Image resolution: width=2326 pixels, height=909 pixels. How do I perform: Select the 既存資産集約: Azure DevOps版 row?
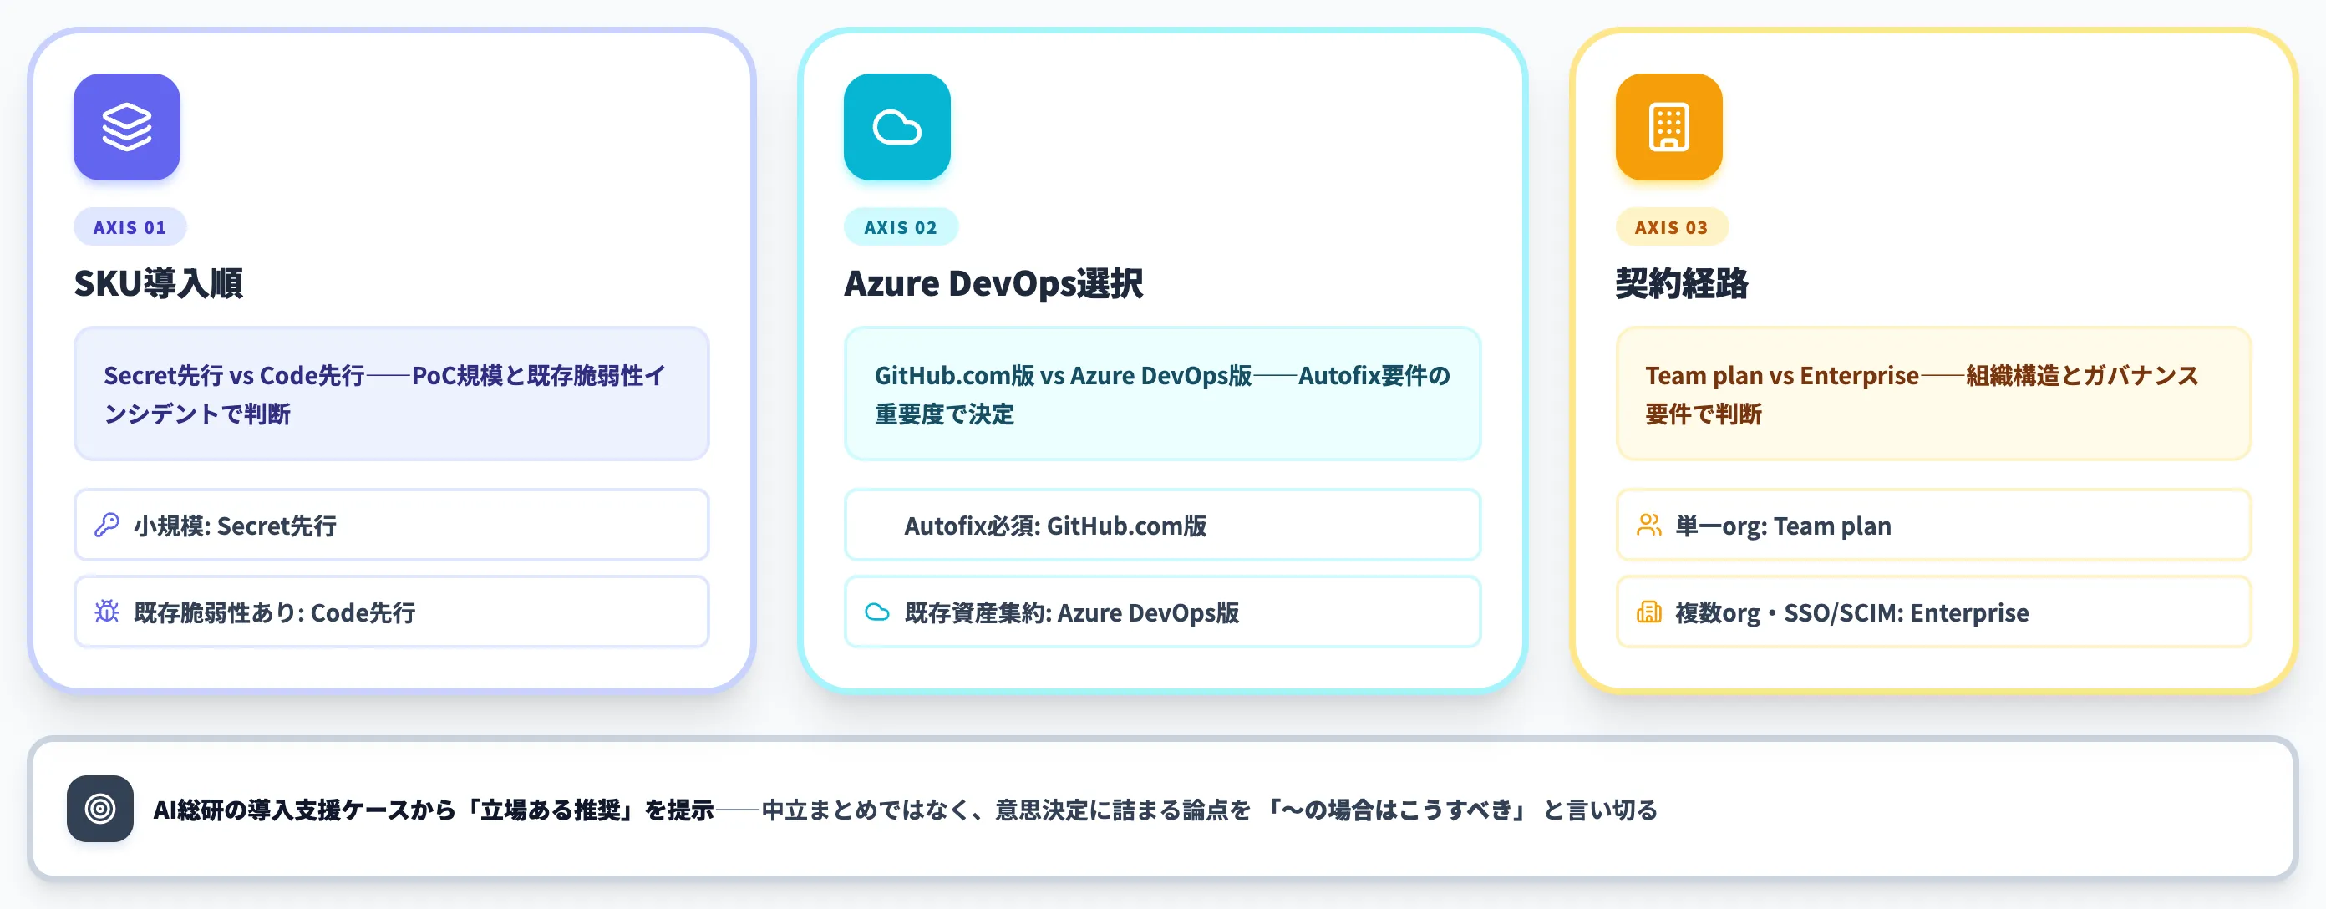(x=1162, y=612)
